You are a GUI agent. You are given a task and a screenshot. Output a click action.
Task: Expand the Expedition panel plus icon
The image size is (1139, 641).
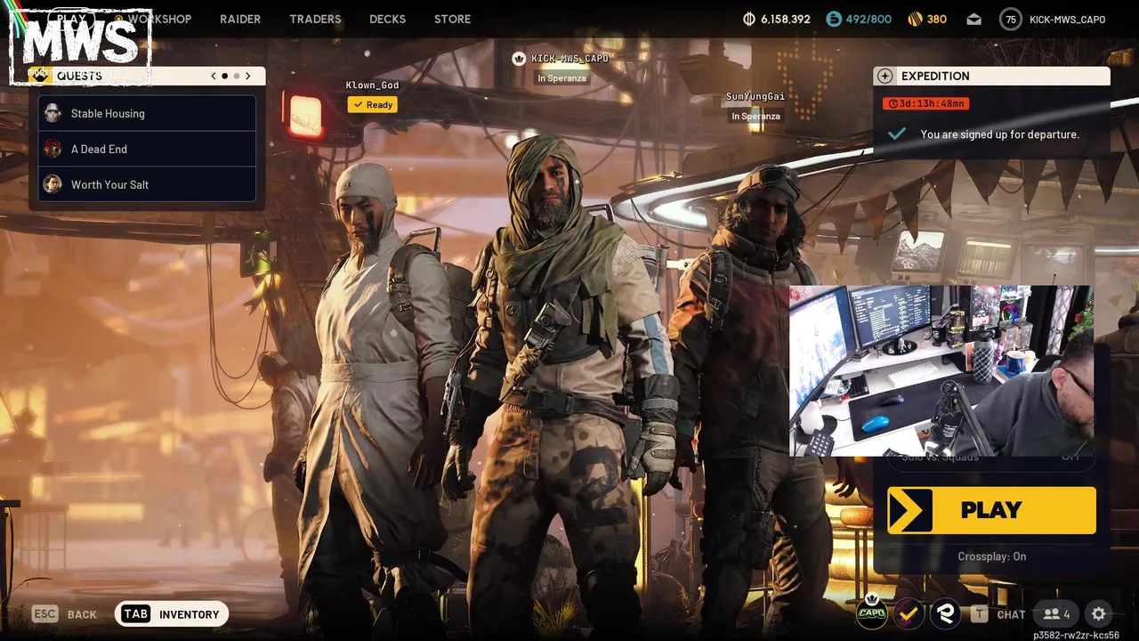(885, 77)
